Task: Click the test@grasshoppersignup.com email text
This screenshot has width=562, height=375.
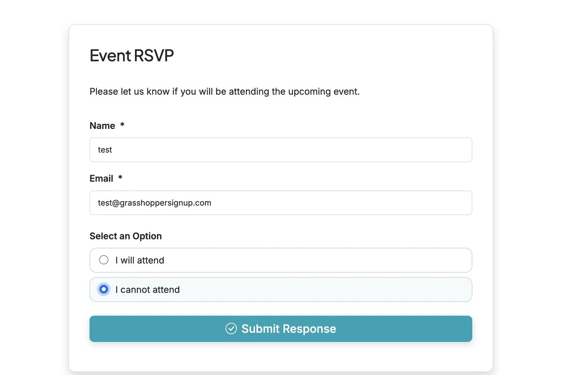Action: pos(155,203)
